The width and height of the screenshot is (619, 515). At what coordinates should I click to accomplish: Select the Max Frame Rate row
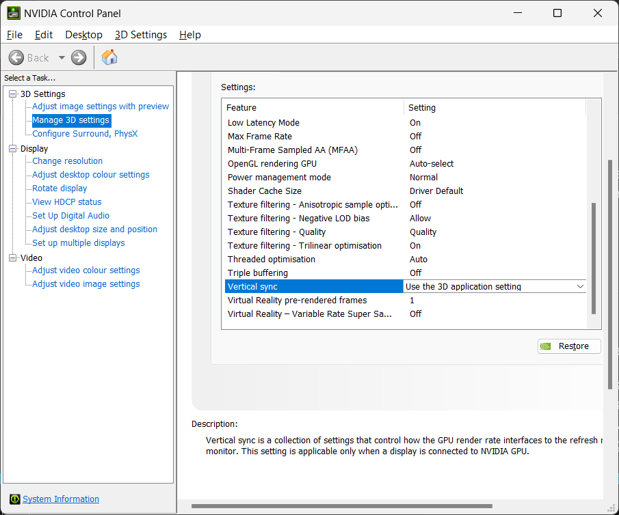coord(406,137)
